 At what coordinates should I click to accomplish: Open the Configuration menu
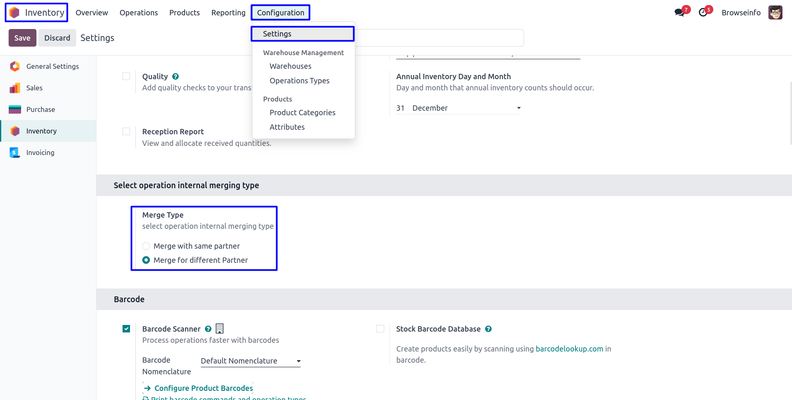(x=280, y=12)
